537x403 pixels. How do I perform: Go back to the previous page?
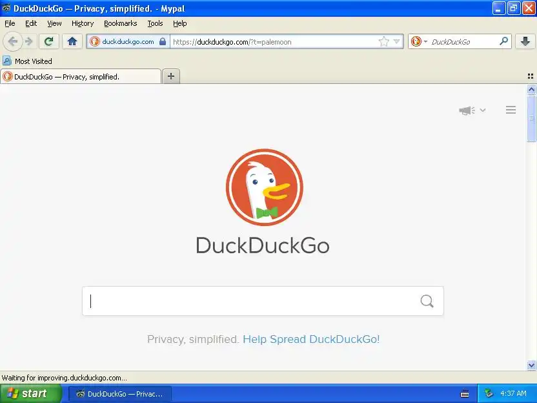pyautogui.click(x=13, y=41)
